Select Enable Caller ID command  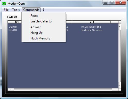click(44, 21)
